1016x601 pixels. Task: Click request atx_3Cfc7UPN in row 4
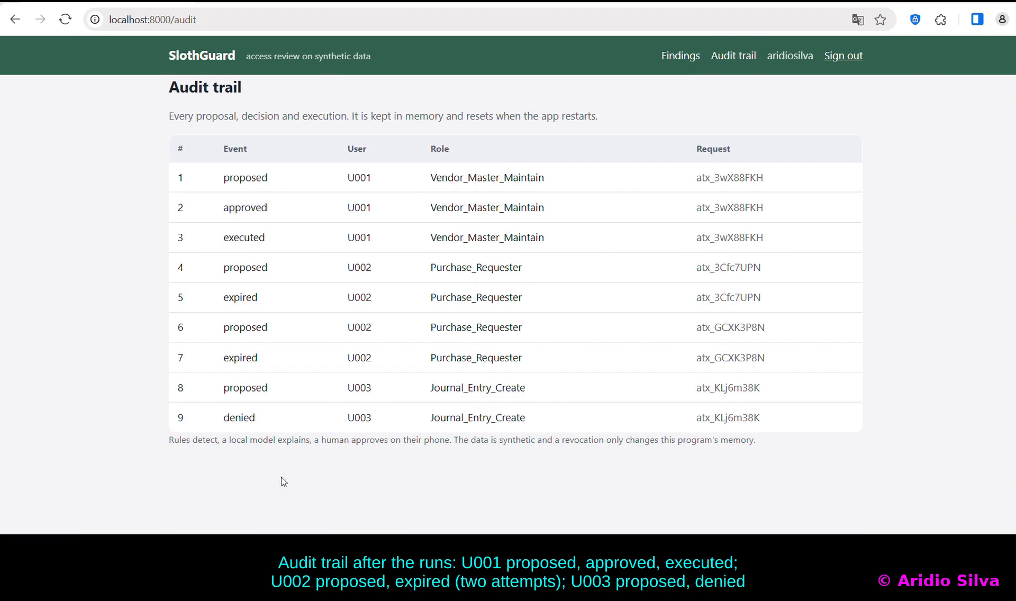pyautogui.click(x=728, y=267)
